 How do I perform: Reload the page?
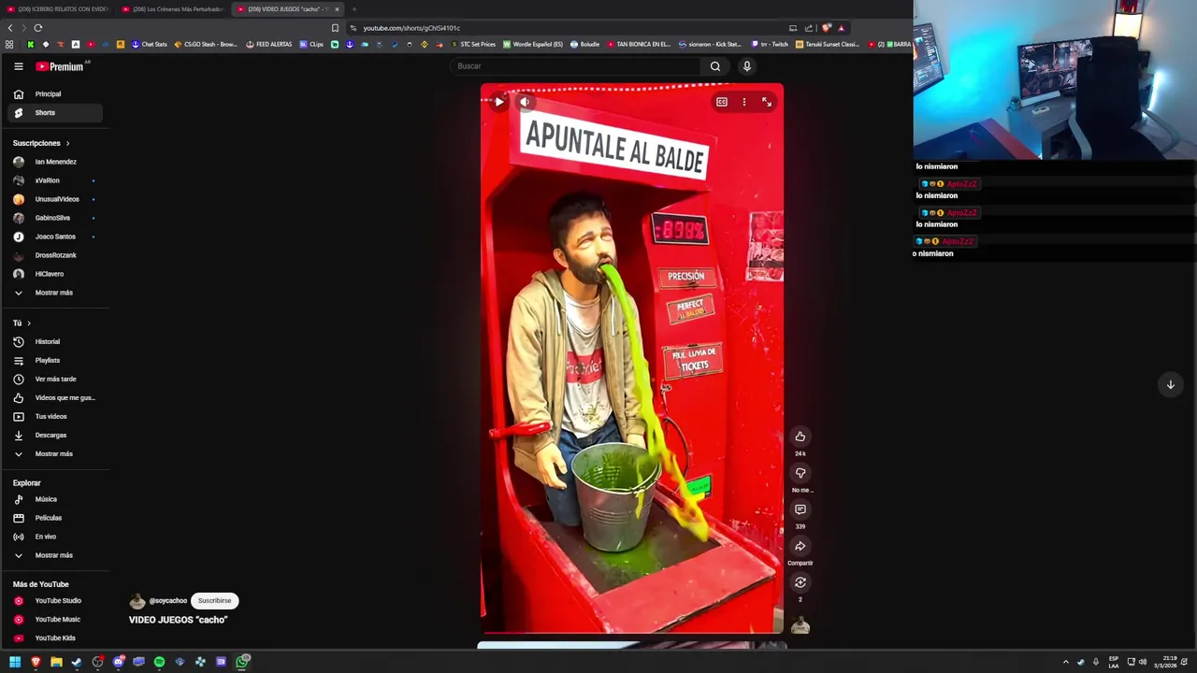click(x=38, y=28)
